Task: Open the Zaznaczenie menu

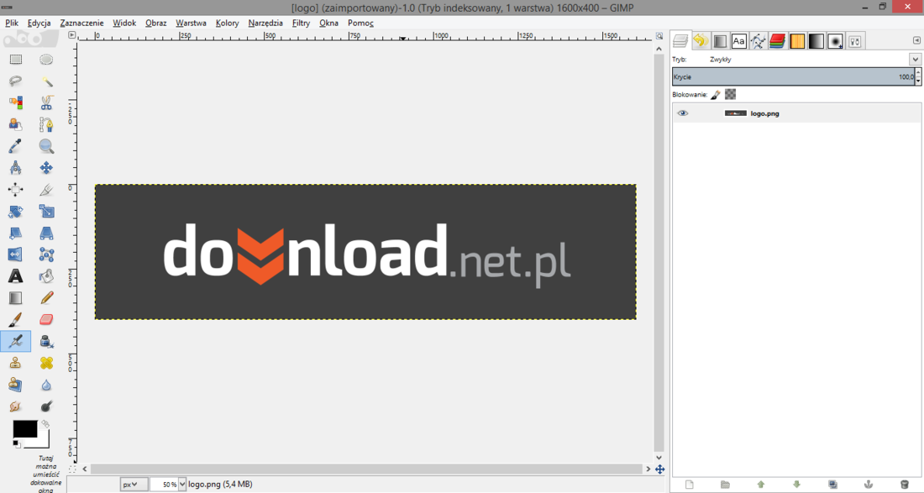Action: (x=82, y=23)
